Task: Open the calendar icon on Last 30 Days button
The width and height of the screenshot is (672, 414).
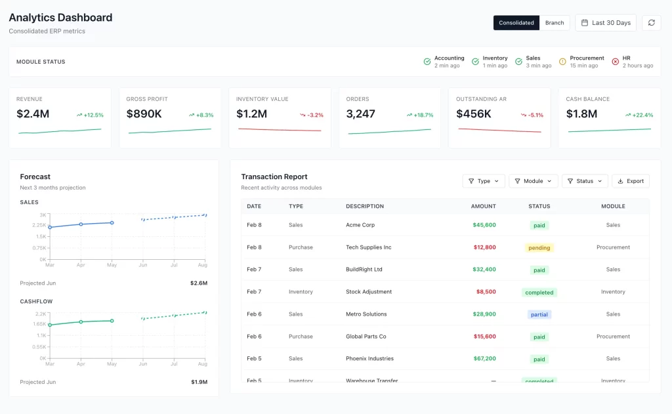Action: click(x=585, y=22)
